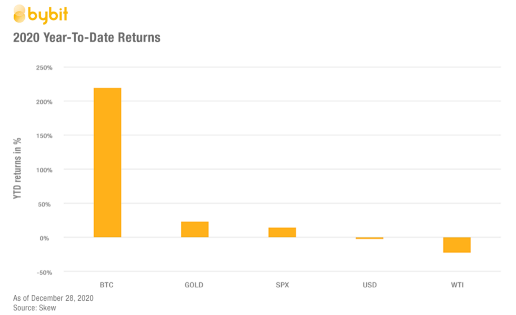Click the USD axis label
Screen dimensions: 516x315
tap(370, 285)
